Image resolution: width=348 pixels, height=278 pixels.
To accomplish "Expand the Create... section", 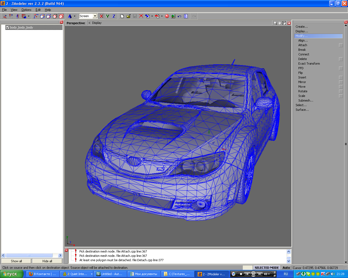I will 302,27.
